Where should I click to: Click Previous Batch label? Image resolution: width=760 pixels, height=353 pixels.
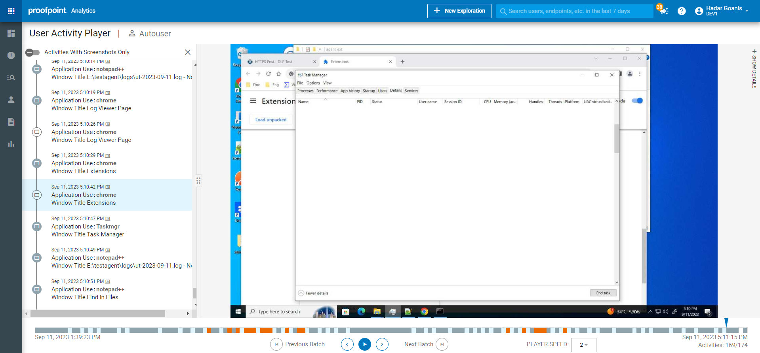[x=305, y=344]
